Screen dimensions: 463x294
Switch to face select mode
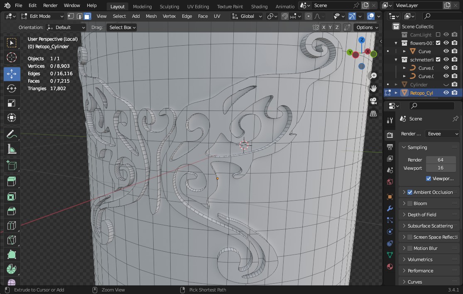coord(87,16)
